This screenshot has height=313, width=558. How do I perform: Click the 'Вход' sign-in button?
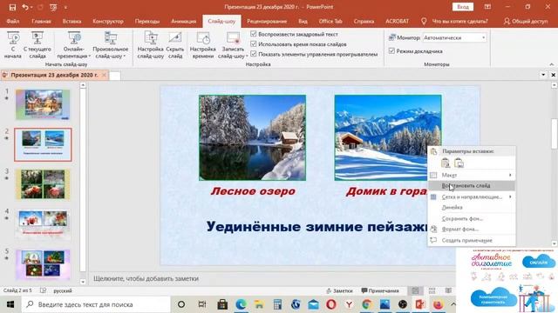coord(463,7)
